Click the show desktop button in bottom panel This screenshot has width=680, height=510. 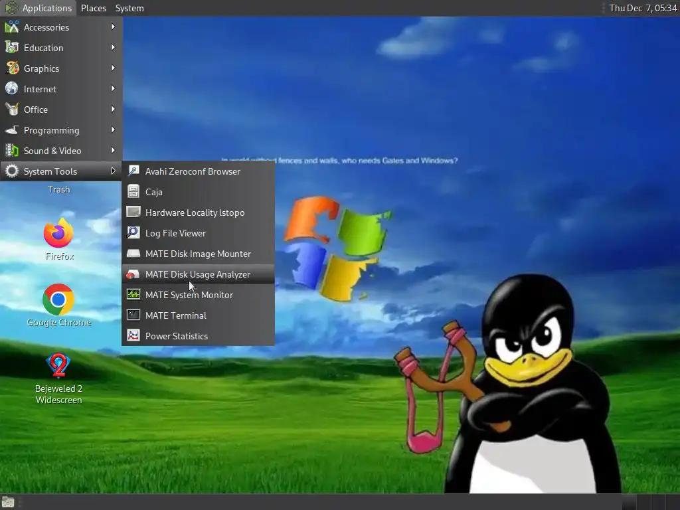(x=8, y=502)
